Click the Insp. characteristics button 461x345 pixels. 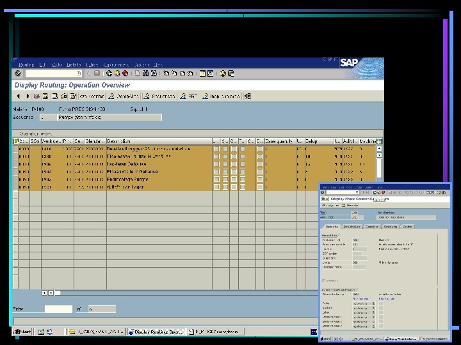[x=221, y=96]
